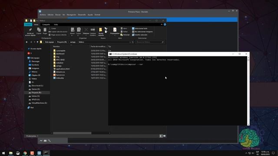Go up one folder with up arrow
The image size is (278, 156).
[37, 42]
